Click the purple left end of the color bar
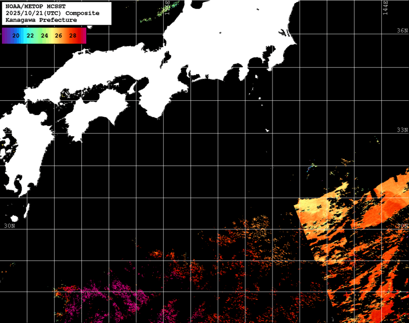Viewport: 409px width, 323px height. coord(5,35)
